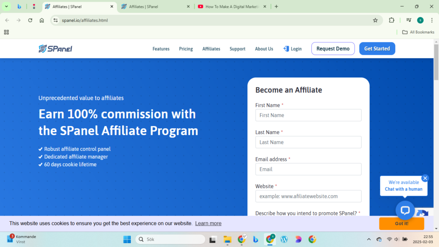Click the Get Started button
Screen dimensions: 439x247
(x=377, y=49)
